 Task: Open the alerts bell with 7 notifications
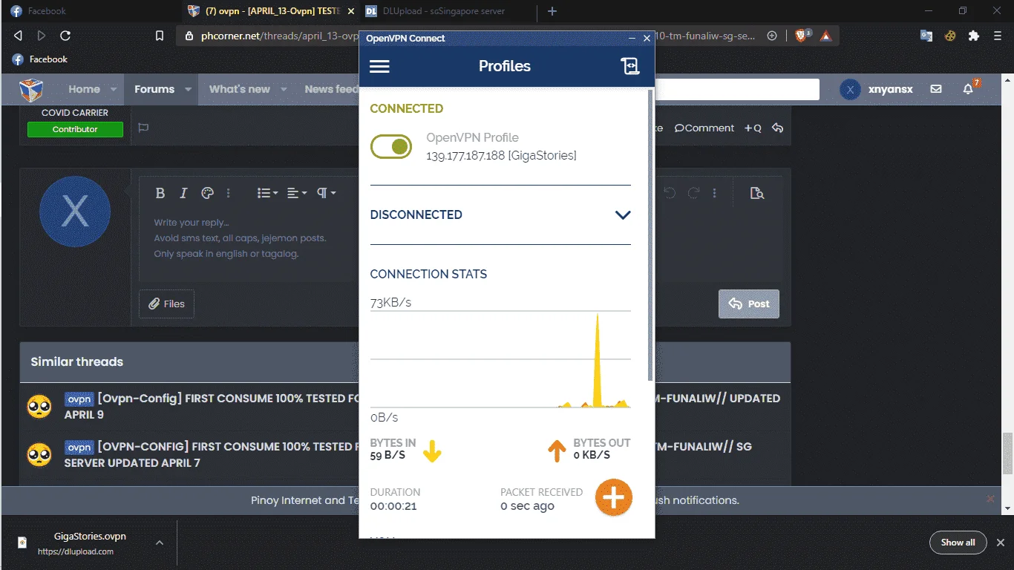click(x=969, y=88)
